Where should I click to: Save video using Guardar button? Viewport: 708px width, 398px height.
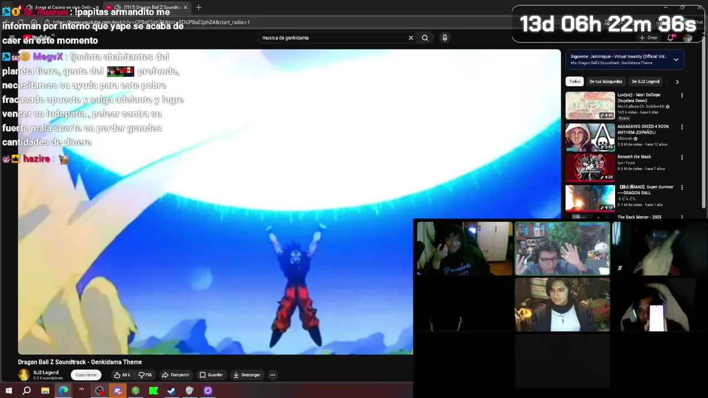(x=211, y=375)
